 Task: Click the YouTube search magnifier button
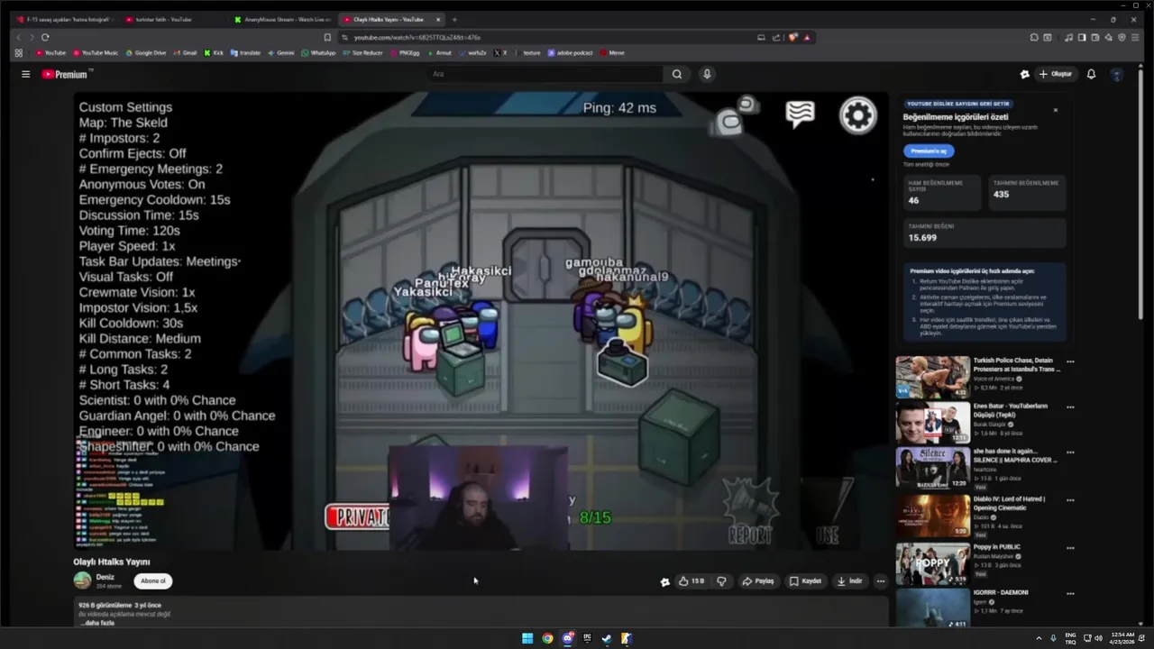pyautogui.click(x=677, y=74)
